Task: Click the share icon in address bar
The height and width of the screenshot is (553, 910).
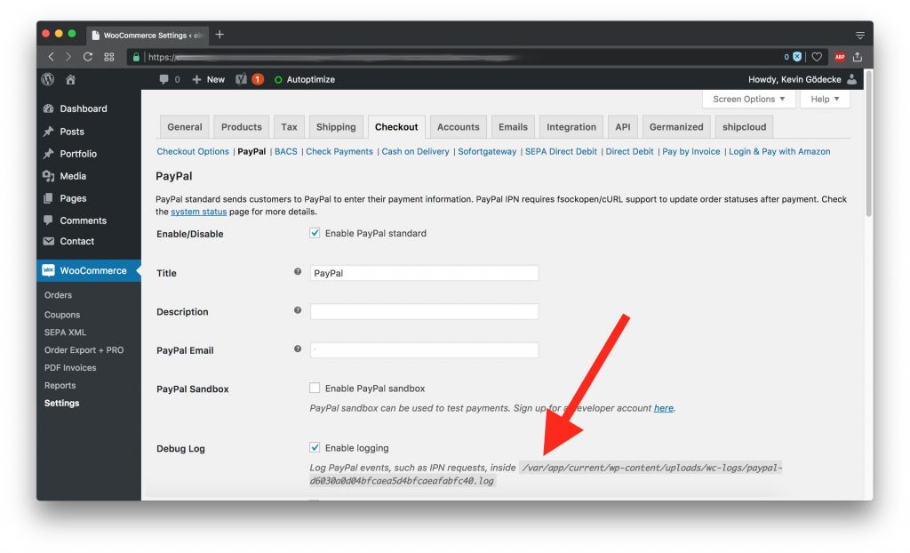Action: [858, 57]
